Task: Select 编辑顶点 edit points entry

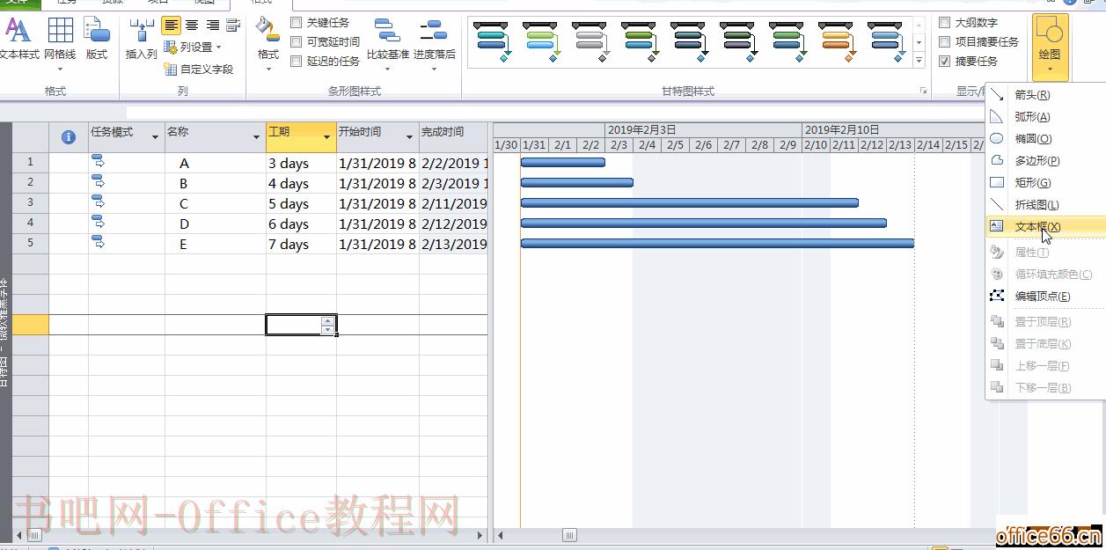Action: coord(1045,297)
